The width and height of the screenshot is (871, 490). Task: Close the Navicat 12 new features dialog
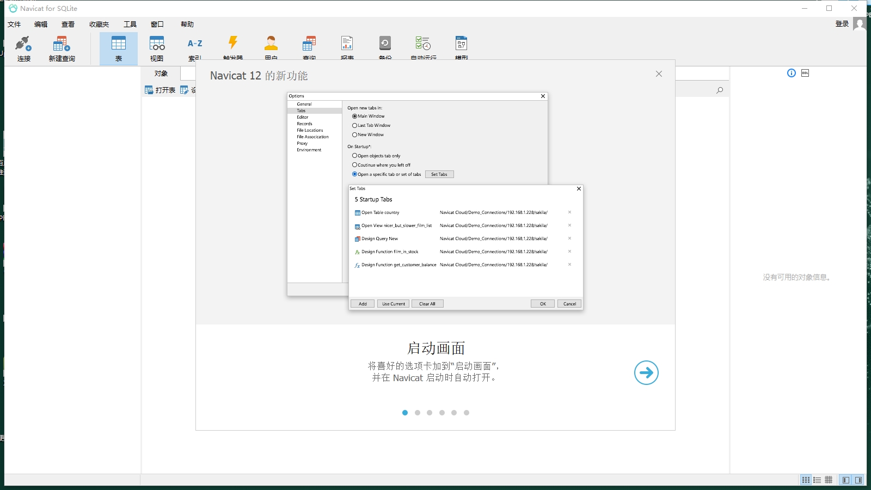coord(659,74)
